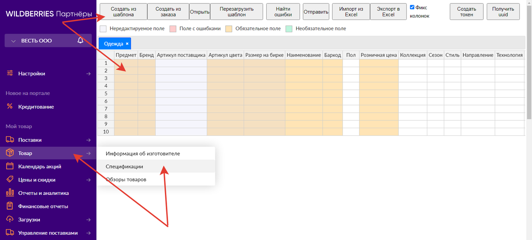Click the Обязательное поле orange swatch
This screenshot has height=240, width=532.
click(229, 29)
